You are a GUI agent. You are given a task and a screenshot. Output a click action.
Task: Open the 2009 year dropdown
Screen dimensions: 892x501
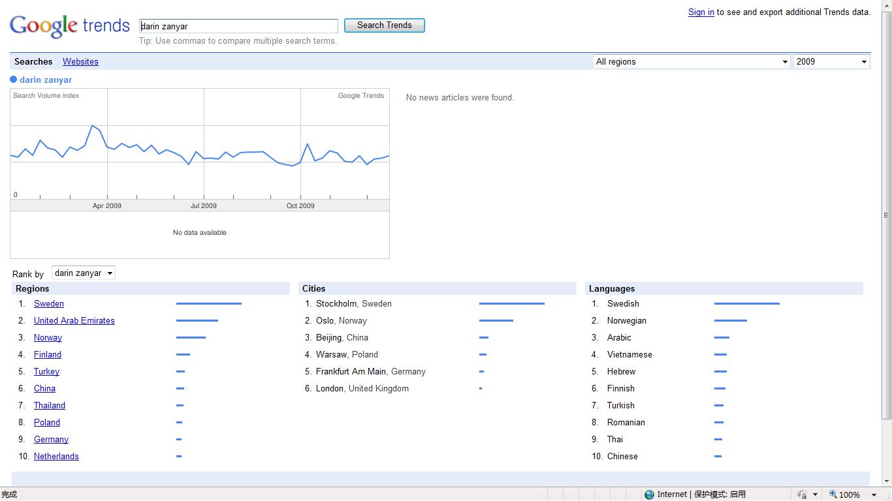(x=831, y=61)
